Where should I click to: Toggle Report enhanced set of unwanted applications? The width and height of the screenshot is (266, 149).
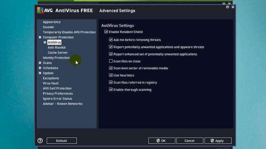point(111,54)
